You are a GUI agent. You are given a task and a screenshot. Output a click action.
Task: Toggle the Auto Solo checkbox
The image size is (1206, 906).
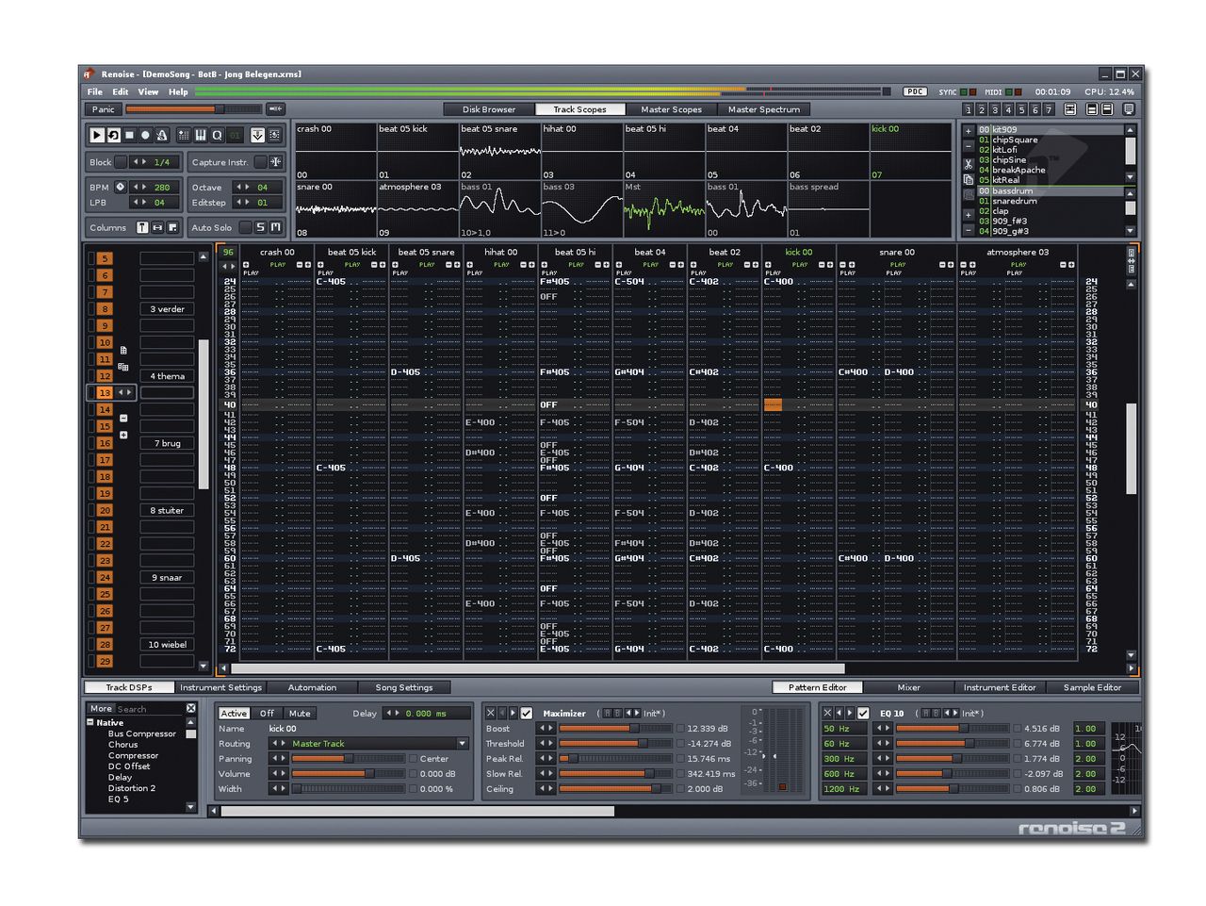click(245, 227)
